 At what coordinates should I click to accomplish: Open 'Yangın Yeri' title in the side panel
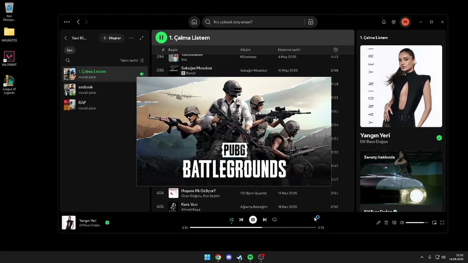point(375,135)
